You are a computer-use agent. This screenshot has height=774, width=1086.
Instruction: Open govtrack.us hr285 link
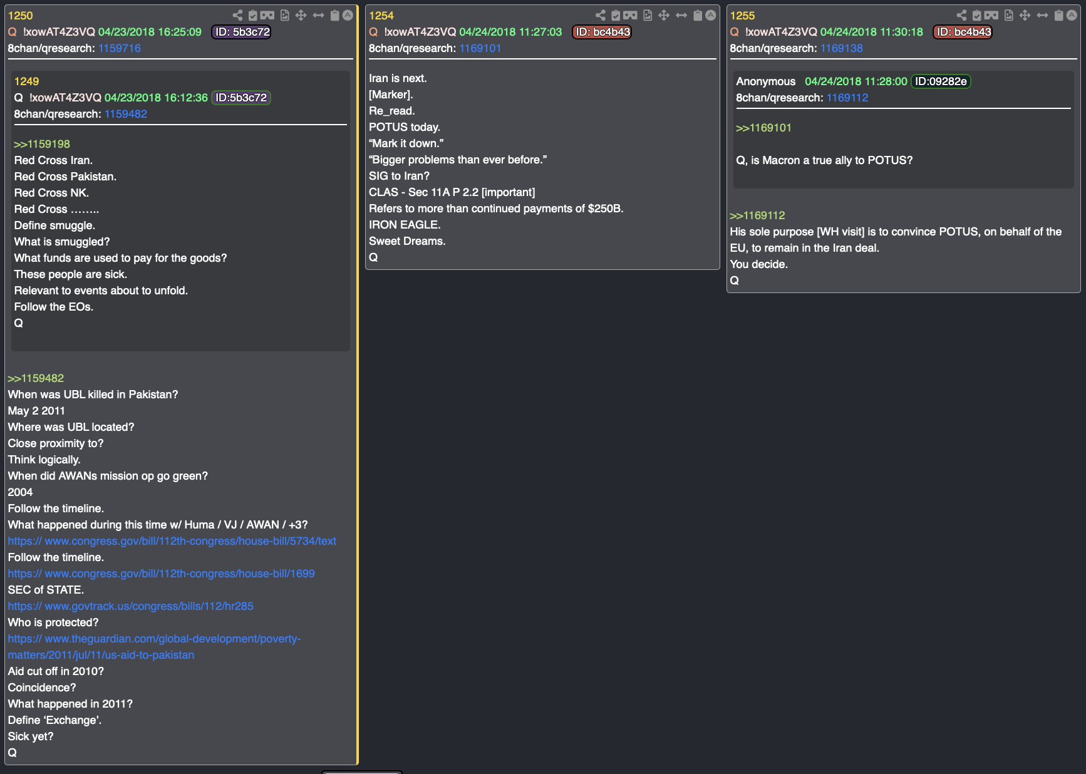point(131,606)
